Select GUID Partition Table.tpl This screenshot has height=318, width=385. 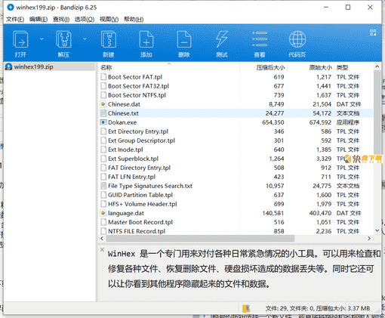click(x=236, y=195)
